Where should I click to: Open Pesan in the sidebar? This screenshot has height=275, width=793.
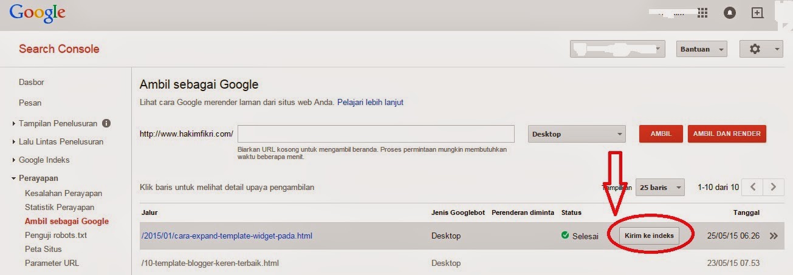(30, 103)
